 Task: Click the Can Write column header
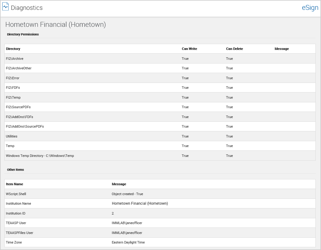pos(189,49)
